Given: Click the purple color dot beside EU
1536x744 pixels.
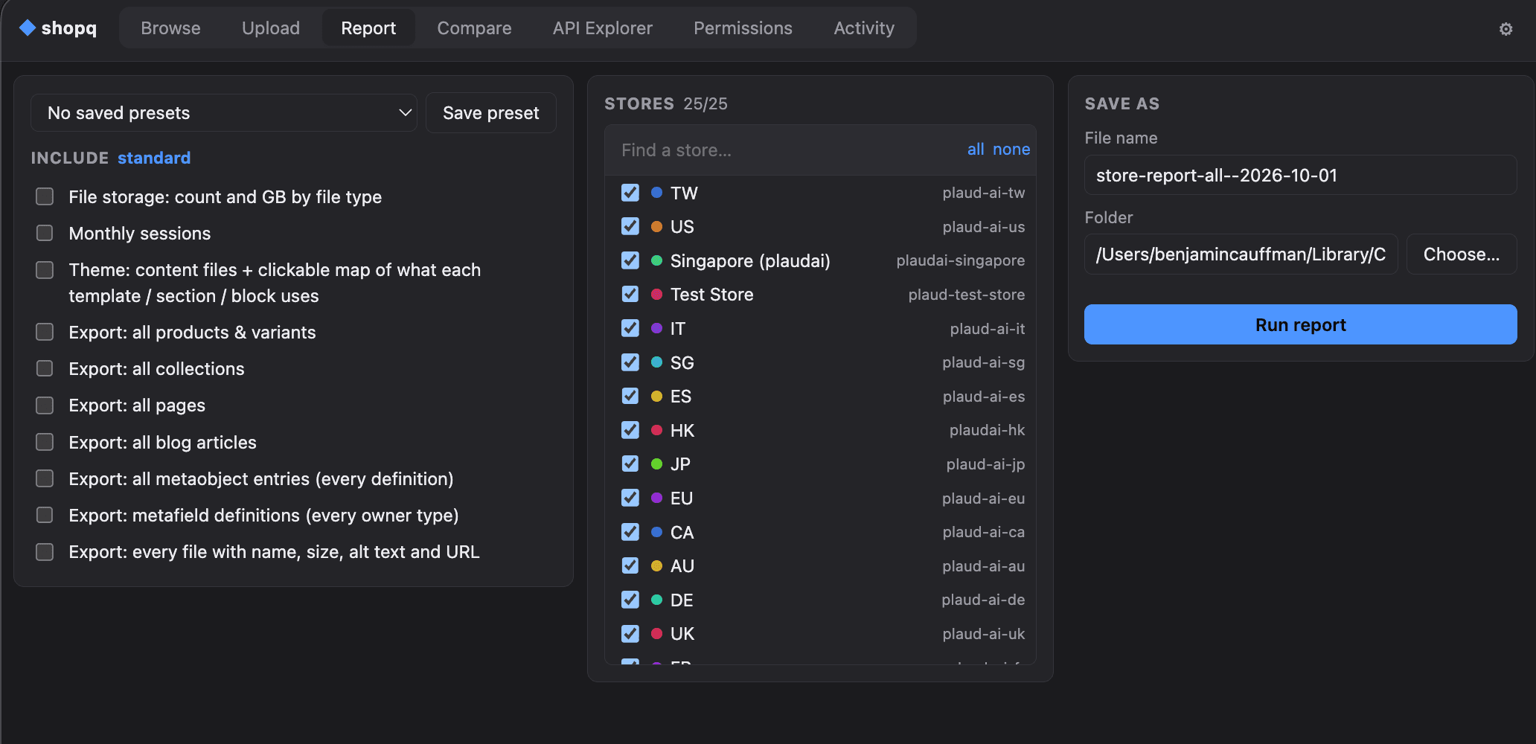Looking at the screenshot, I should click(x=656, y=498).
